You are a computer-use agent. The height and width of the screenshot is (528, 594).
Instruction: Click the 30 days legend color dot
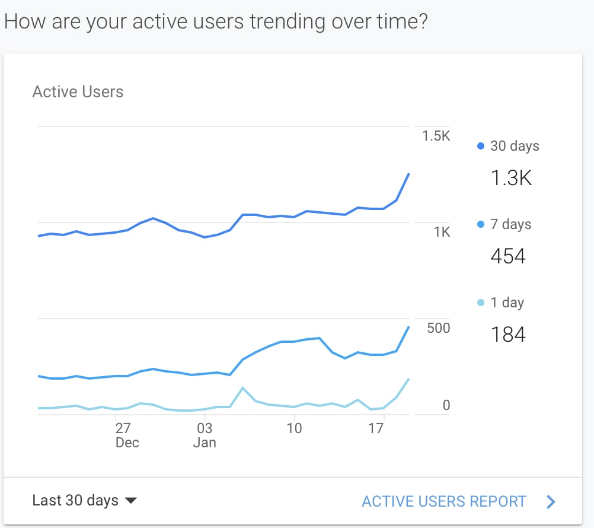[481, 146]
